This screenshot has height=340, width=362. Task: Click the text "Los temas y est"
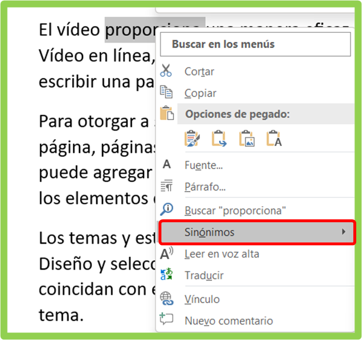[97, 238]
